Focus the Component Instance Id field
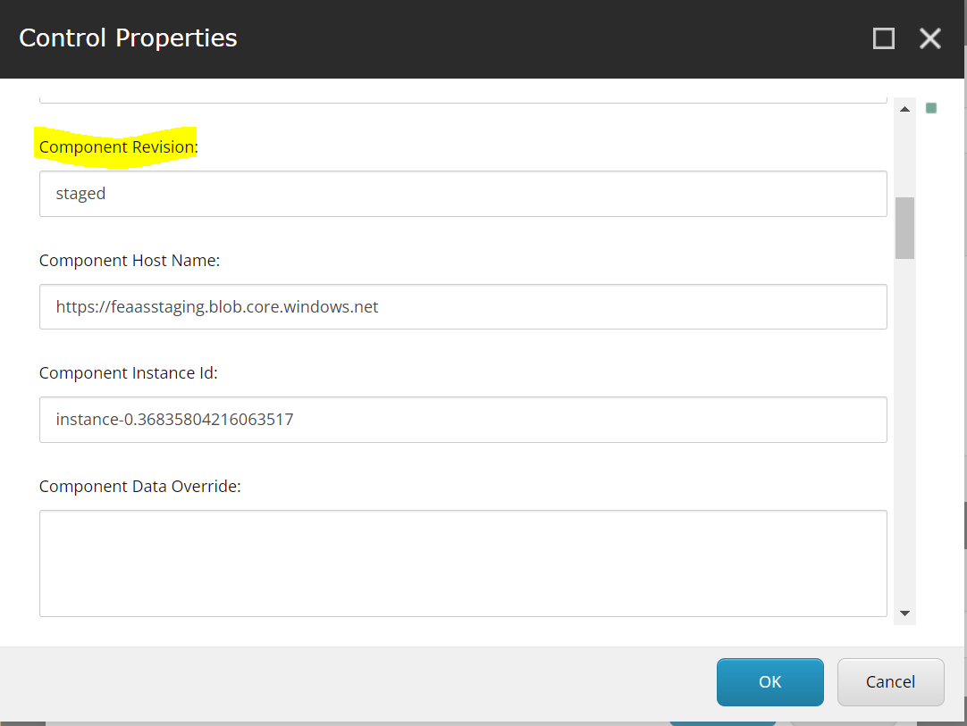Image resolution: width=967 pixels, height=726 pixels. coord(463,420)
